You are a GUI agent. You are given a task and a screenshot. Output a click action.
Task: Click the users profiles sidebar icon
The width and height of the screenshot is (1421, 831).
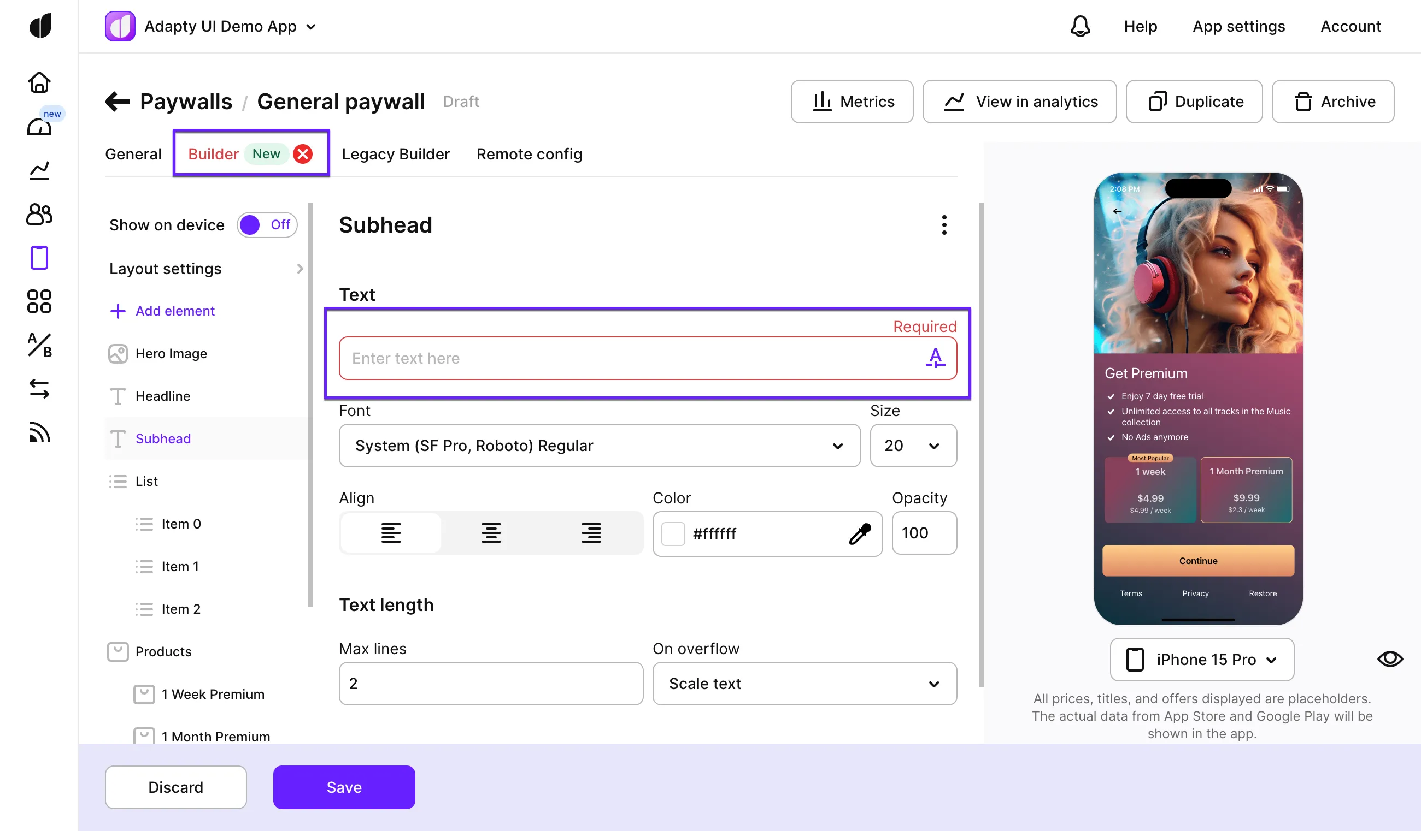coord(39,214)
